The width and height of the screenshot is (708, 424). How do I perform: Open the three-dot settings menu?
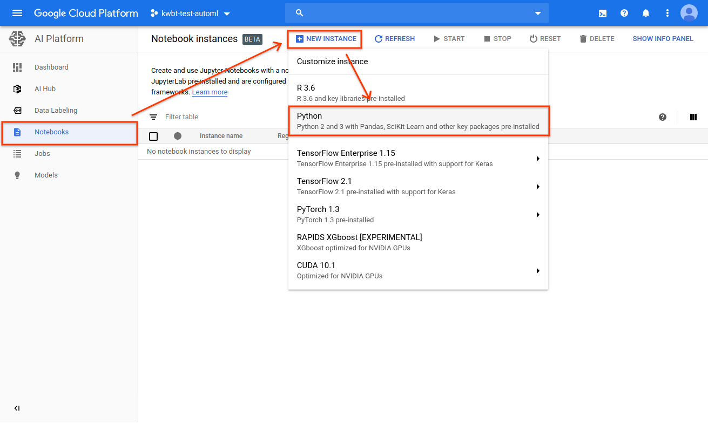(x=667, y=13)
